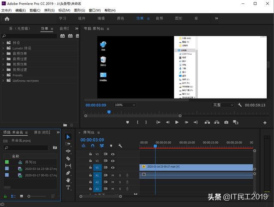The height and width of the screenshot is (207, 274).
Task: Click the Accelerated Effects filter icon
Action: tap(63, 36)
